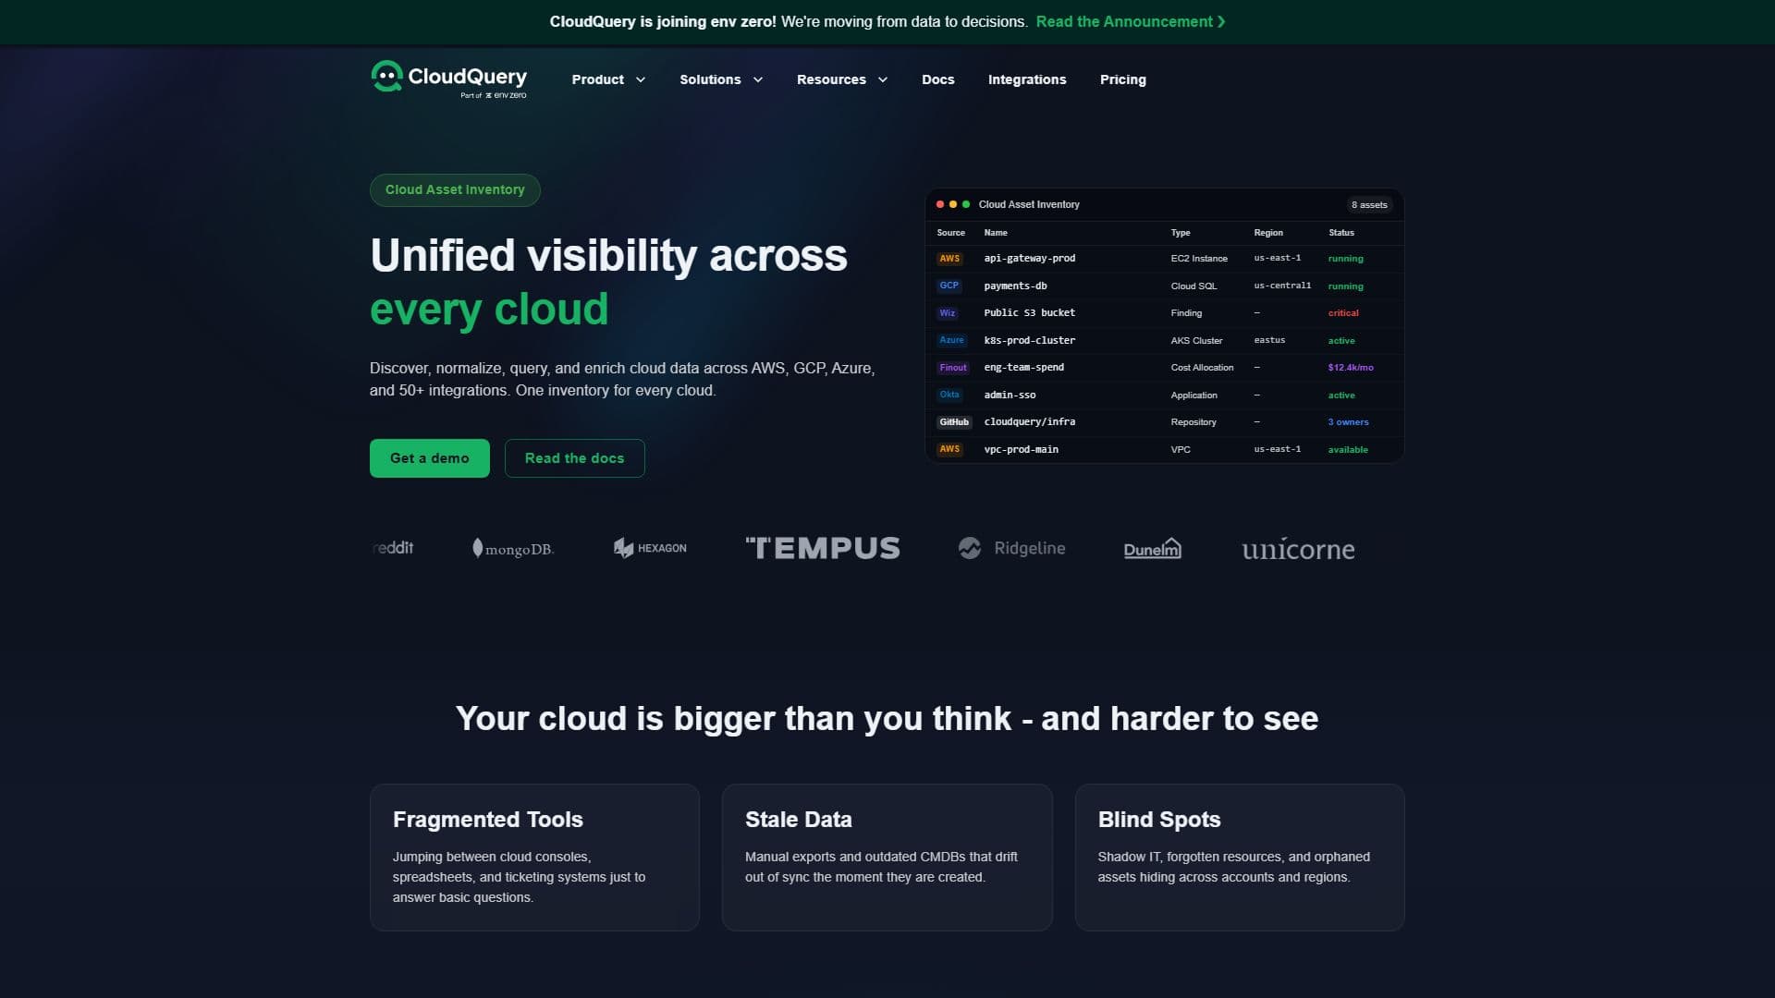The image size is (1775, 998).
Task: Click Public S3 bucket row name
Action: [1030, 313]
